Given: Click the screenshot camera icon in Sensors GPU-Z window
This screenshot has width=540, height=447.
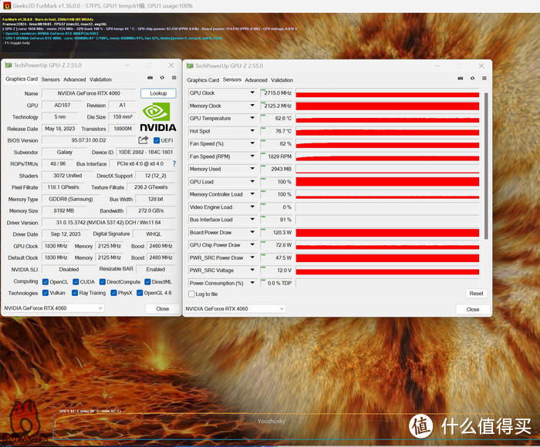Looking at the screenshot, I should [460, 79].
